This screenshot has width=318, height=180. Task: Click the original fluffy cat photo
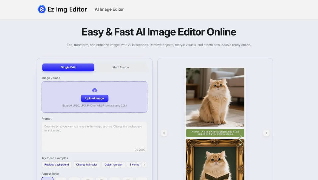[x=215, y=97]
